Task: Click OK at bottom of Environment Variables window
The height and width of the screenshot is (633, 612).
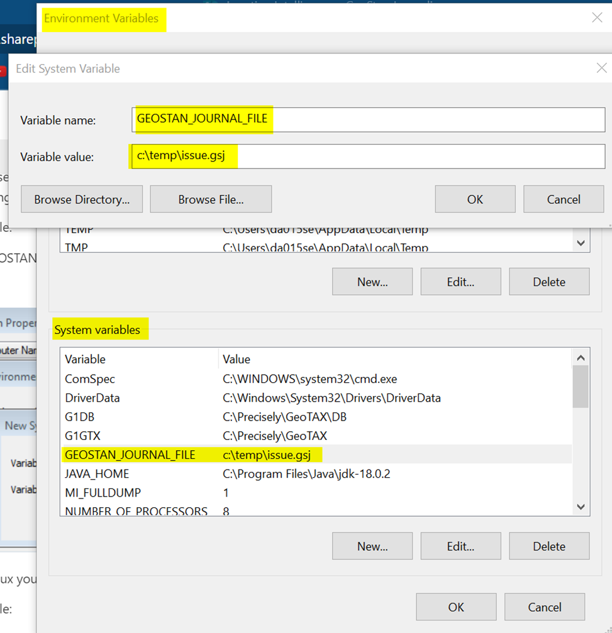Action: [456, 607]
